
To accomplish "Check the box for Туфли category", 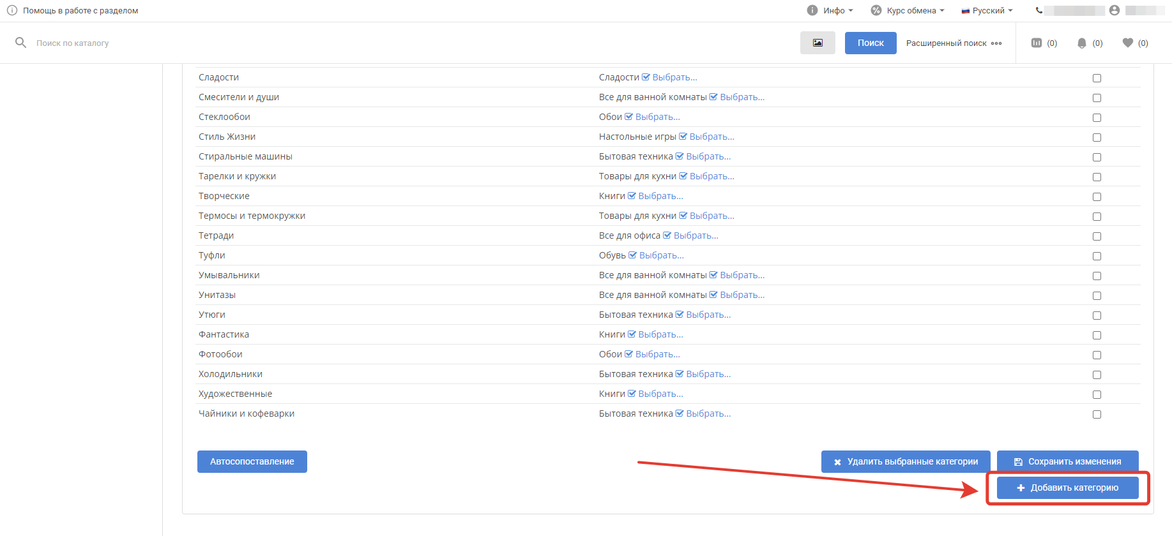I will 1097,256.
